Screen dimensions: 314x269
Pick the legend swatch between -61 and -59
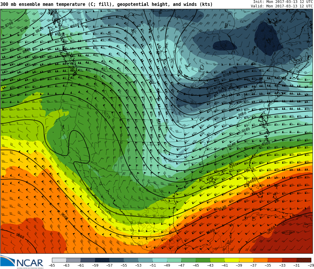88,260
